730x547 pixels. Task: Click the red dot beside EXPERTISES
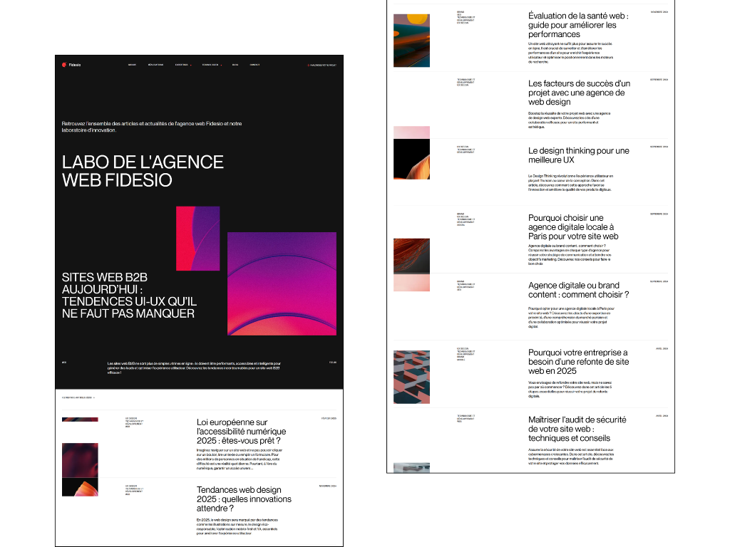tap(191, 66)
